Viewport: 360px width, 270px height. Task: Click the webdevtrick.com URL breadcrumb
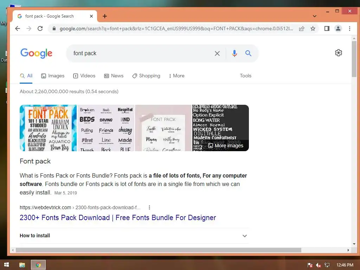[x=80, y=207]
